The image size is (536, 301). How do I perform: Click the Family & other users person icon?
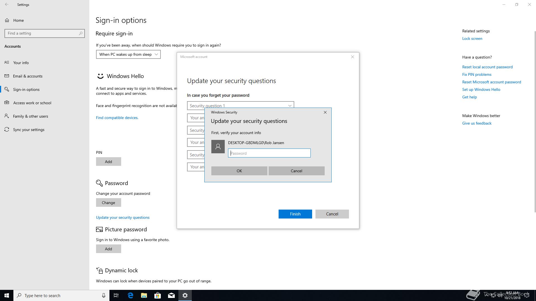point(7,116)
